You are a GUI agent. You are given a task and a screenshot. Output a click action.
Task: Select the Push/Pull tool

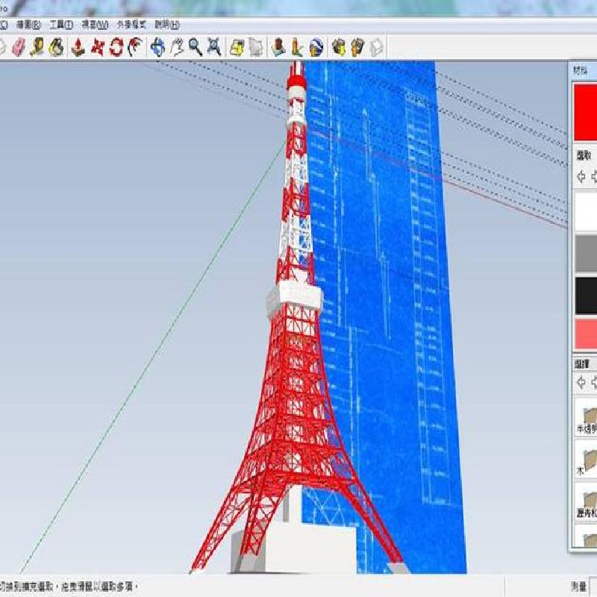coord(78,48)
